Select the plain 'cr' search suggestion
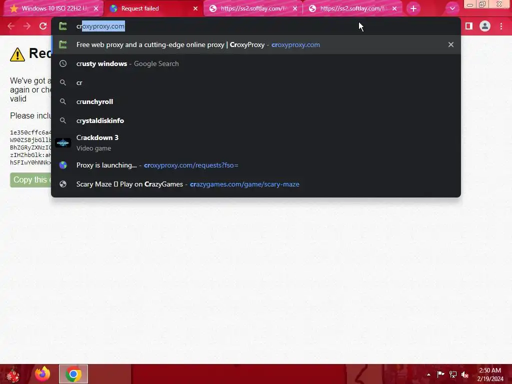 pos(256,82)
